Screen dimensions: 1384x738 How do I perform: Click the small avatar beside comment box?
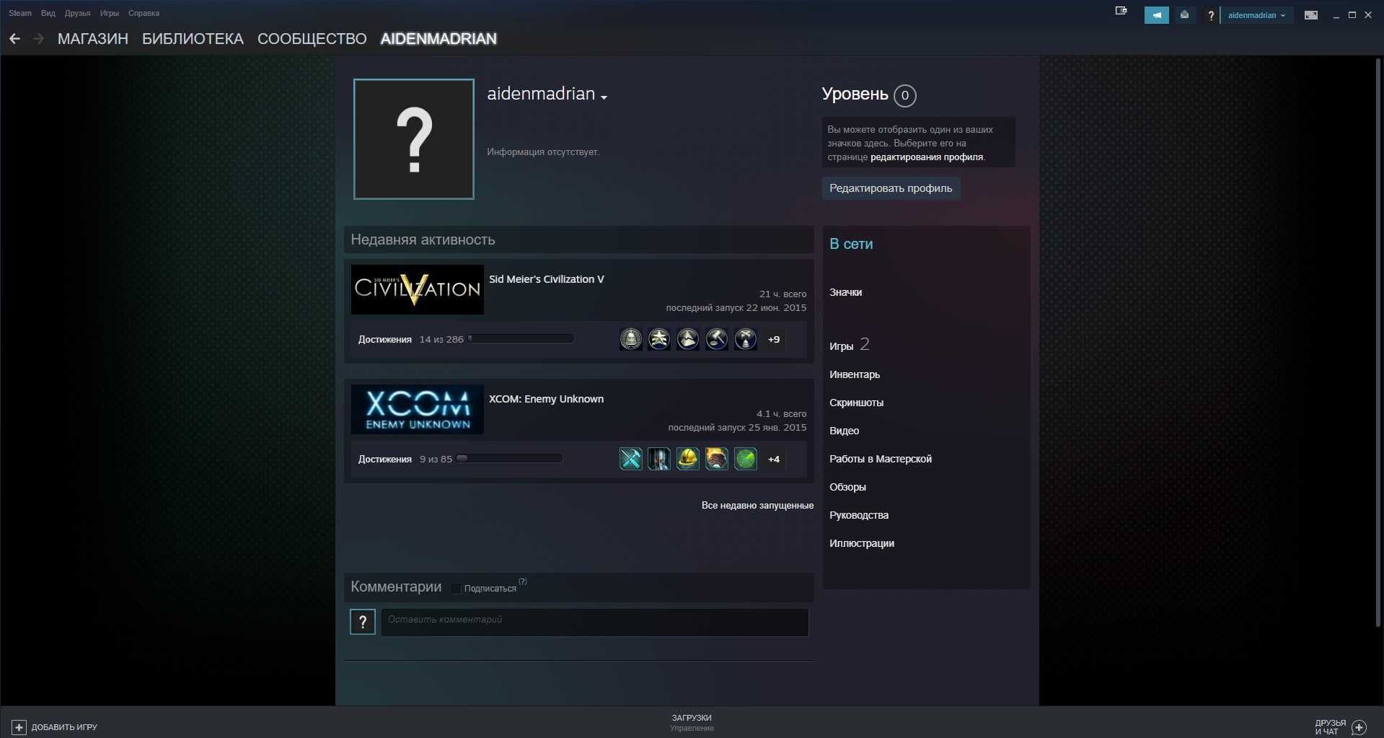point(363,622)
